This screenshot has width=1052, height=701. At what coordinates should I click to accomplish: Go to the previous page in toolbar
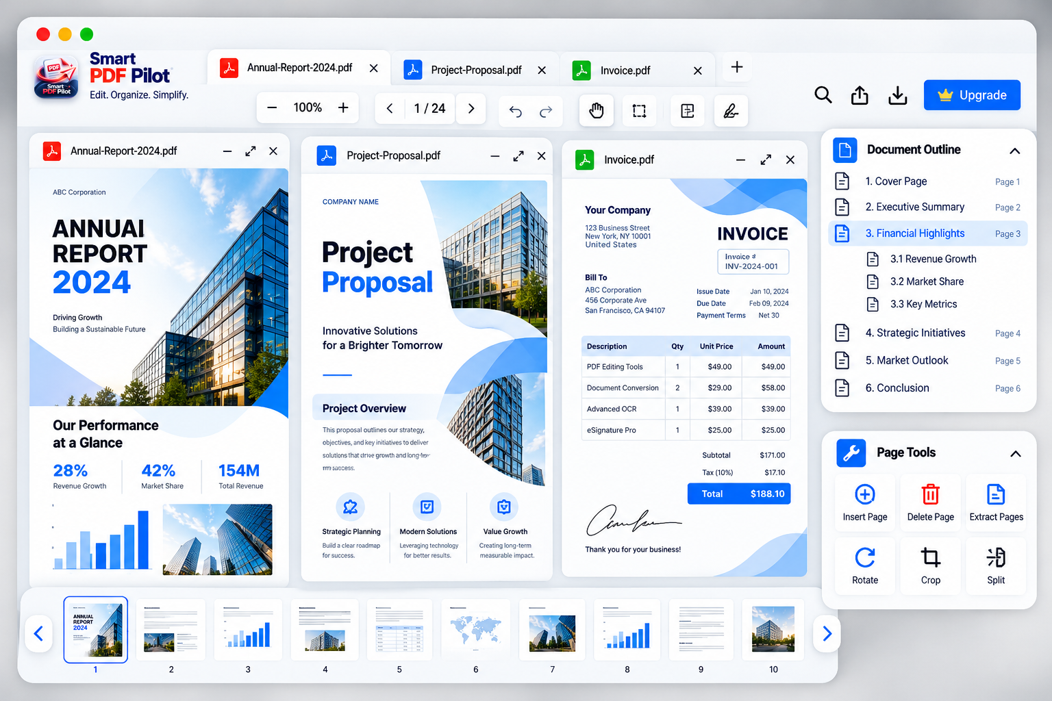coord(390,108)
